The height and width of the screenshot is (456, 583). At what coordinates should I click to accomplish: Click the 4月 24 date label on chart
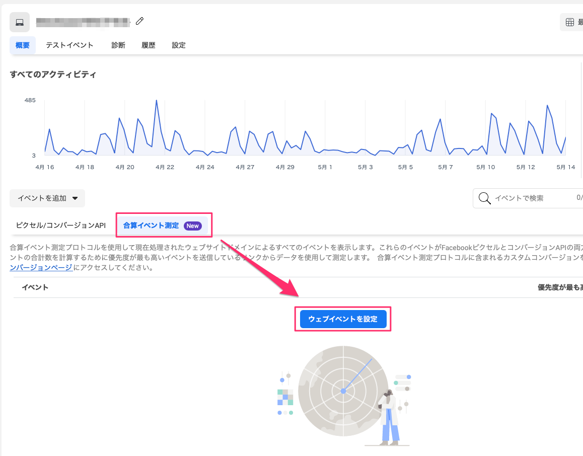pyautogui.click(x=205, y=167)
